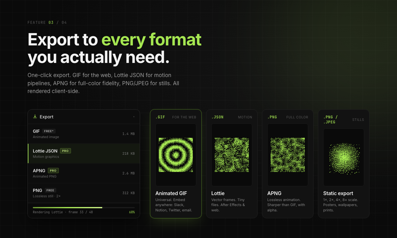The image size is (397, 238).
Task: Click the 'Animated image' subtitle under GIF
Action: click(46, 137)
